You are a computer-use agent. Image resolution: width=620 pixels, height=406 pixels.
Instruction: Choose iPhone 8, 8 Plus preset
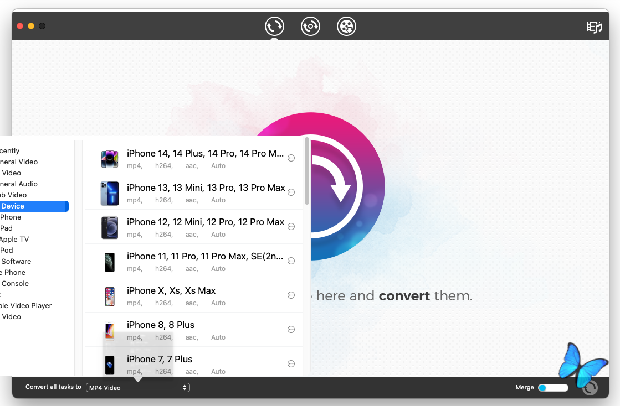coord(194,330)
